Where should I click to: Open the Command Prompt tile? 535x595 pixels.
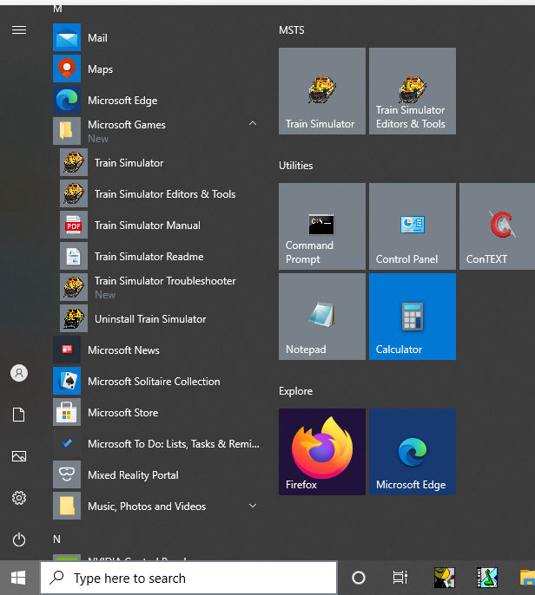322,226
